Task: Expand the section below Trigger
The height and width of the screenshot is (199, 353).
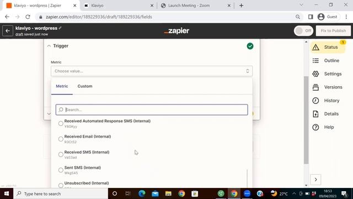Action: click(x=49, y=114)
